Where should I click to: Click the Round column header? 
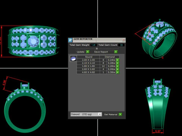click(89, 57)
